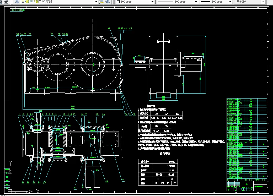Screen dimensions: 273x196
Task: Click part callout number 36
Action: 30,34
